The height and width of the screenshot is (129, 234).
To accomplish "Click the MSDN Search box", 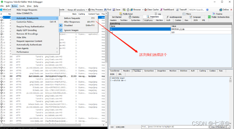I will [x=197, y=10].
